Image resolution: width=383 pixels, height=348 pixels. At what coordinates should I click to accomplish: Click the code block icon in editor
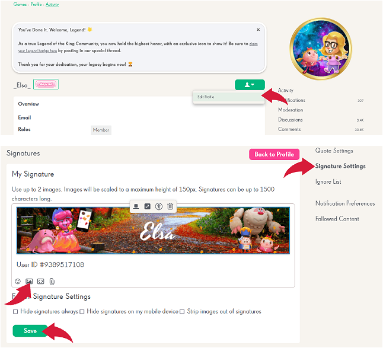[40, 282]
